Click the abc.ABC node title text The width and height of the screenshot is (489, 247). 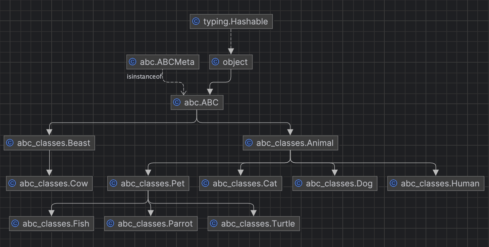coord(201,102)
